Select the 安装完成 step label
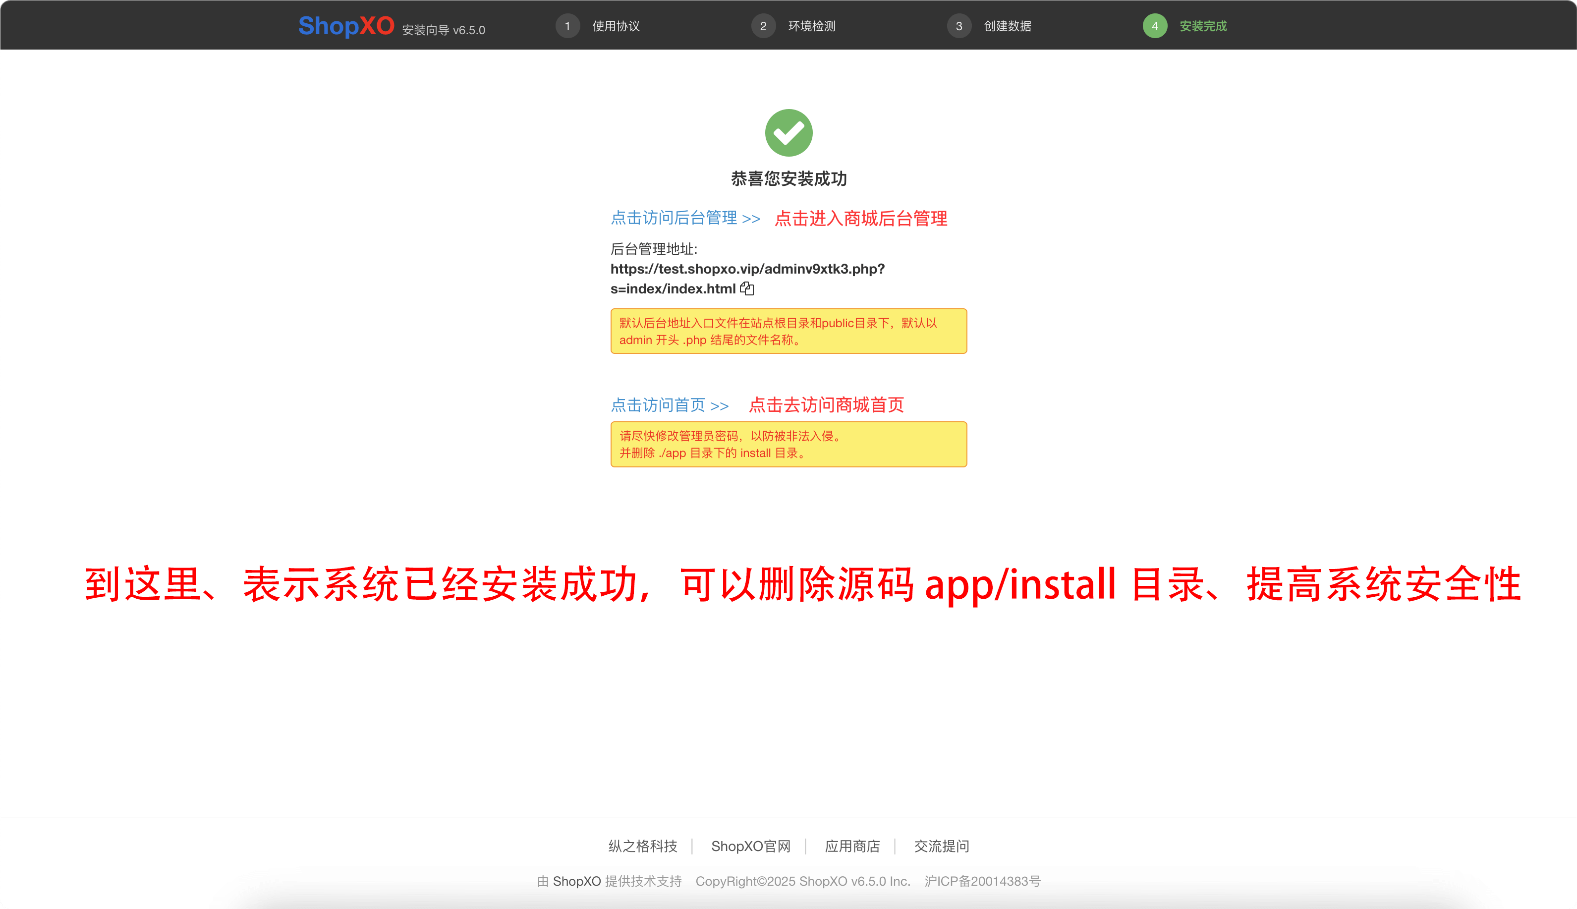This screenshot has width=1577, height=909. (1202, 26)
